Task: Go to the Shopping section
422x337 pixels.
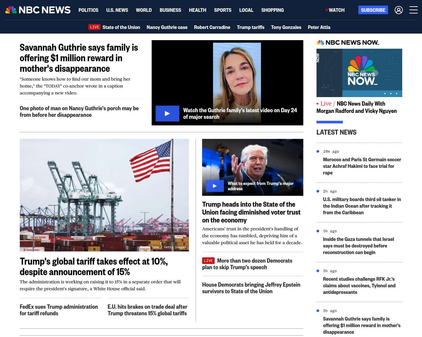Action: [x=272, y=10]
